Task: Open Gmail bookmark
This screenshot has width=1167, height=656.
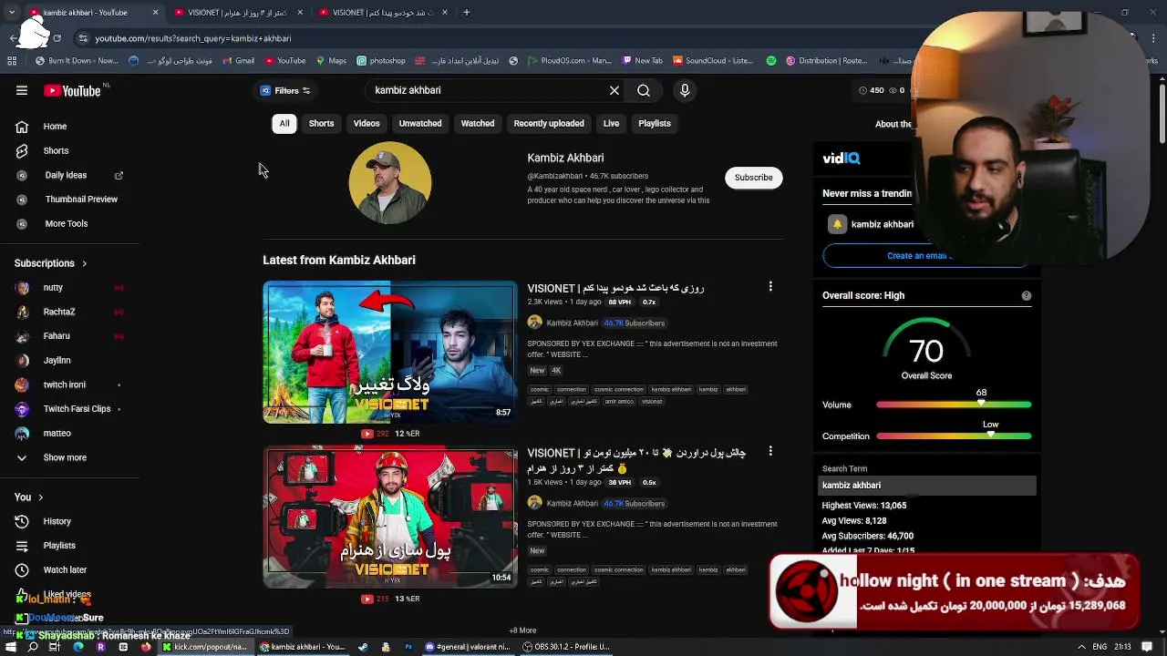Action: 238,61
